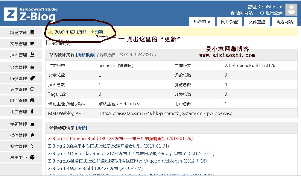Click the 退出登录 link
The width and height of the screenshot is (301, 176).
274,13
